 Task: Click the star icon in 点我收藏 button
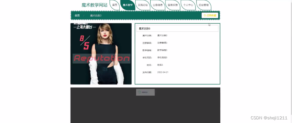[205, 15]
